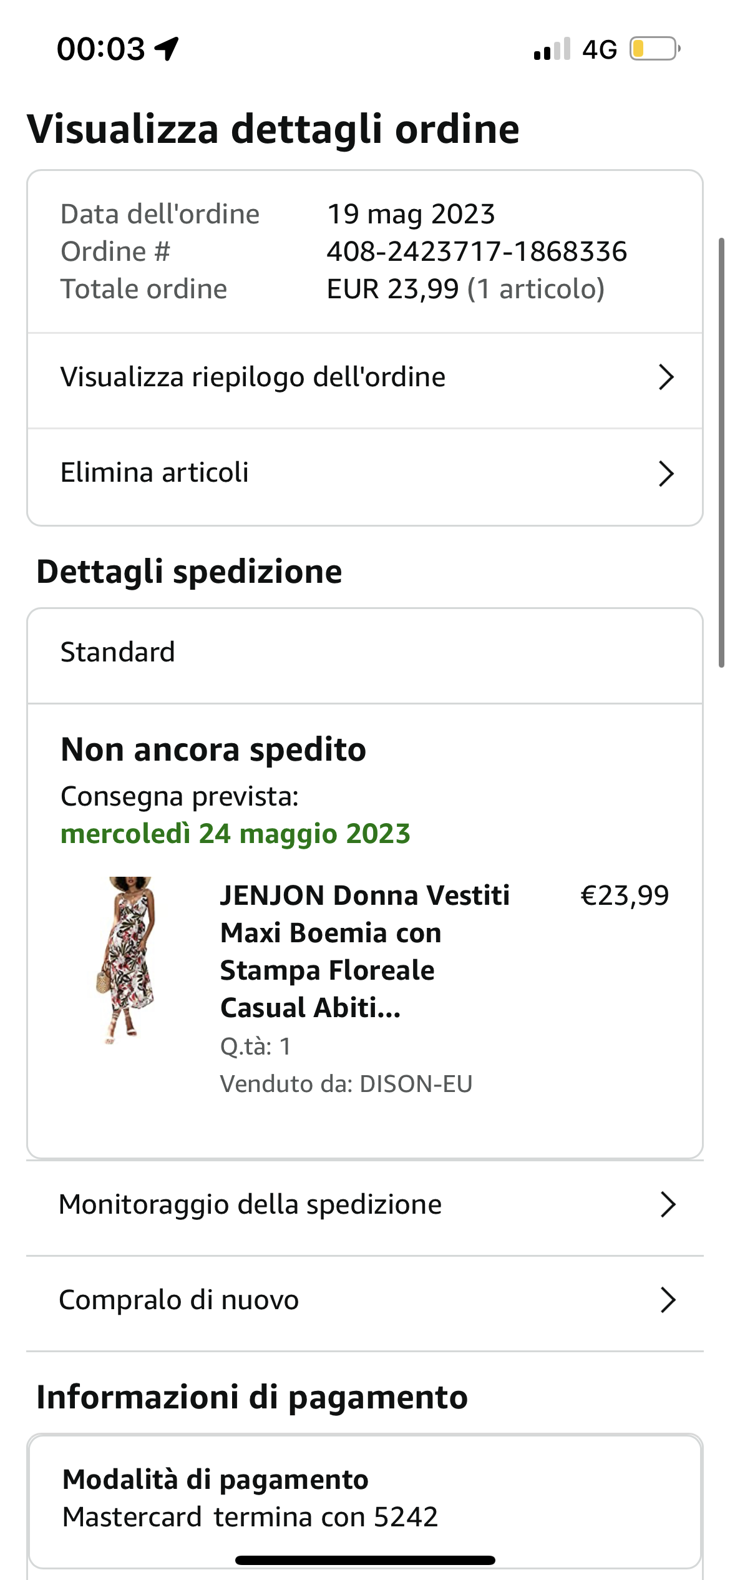Select Elimina articoli option
Viewport: 730px width, 1580px height.
click(155, 473)
